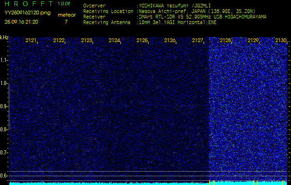Click the Receiver label

(x=94, y=17)
